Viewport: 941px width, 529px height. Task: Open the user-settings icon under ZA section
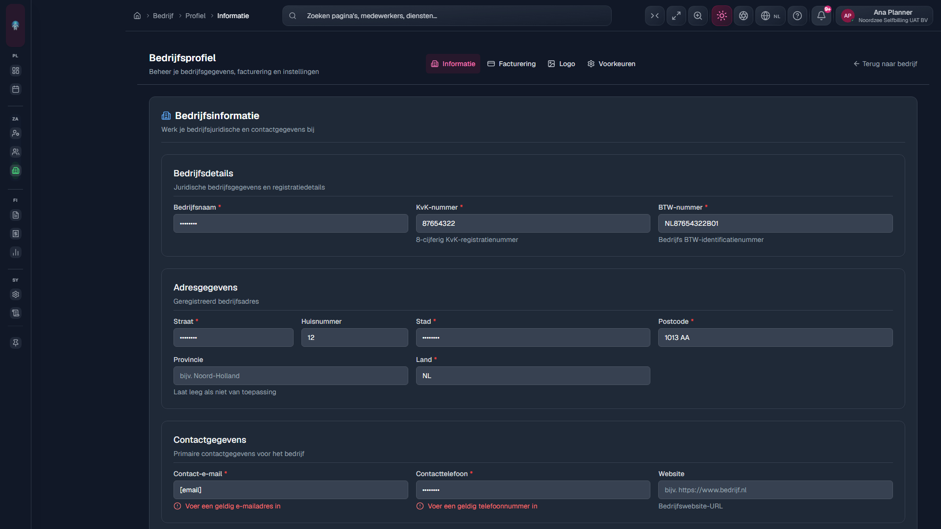click(x=16, y=133)
